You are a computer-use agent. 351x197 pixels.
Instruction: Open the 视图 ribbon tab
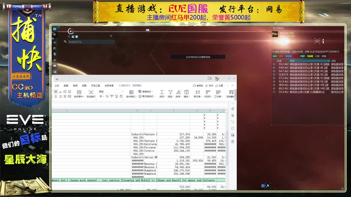coord(84,86)
